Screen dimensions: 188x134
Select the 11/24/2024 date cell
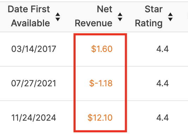pos(33,118)
